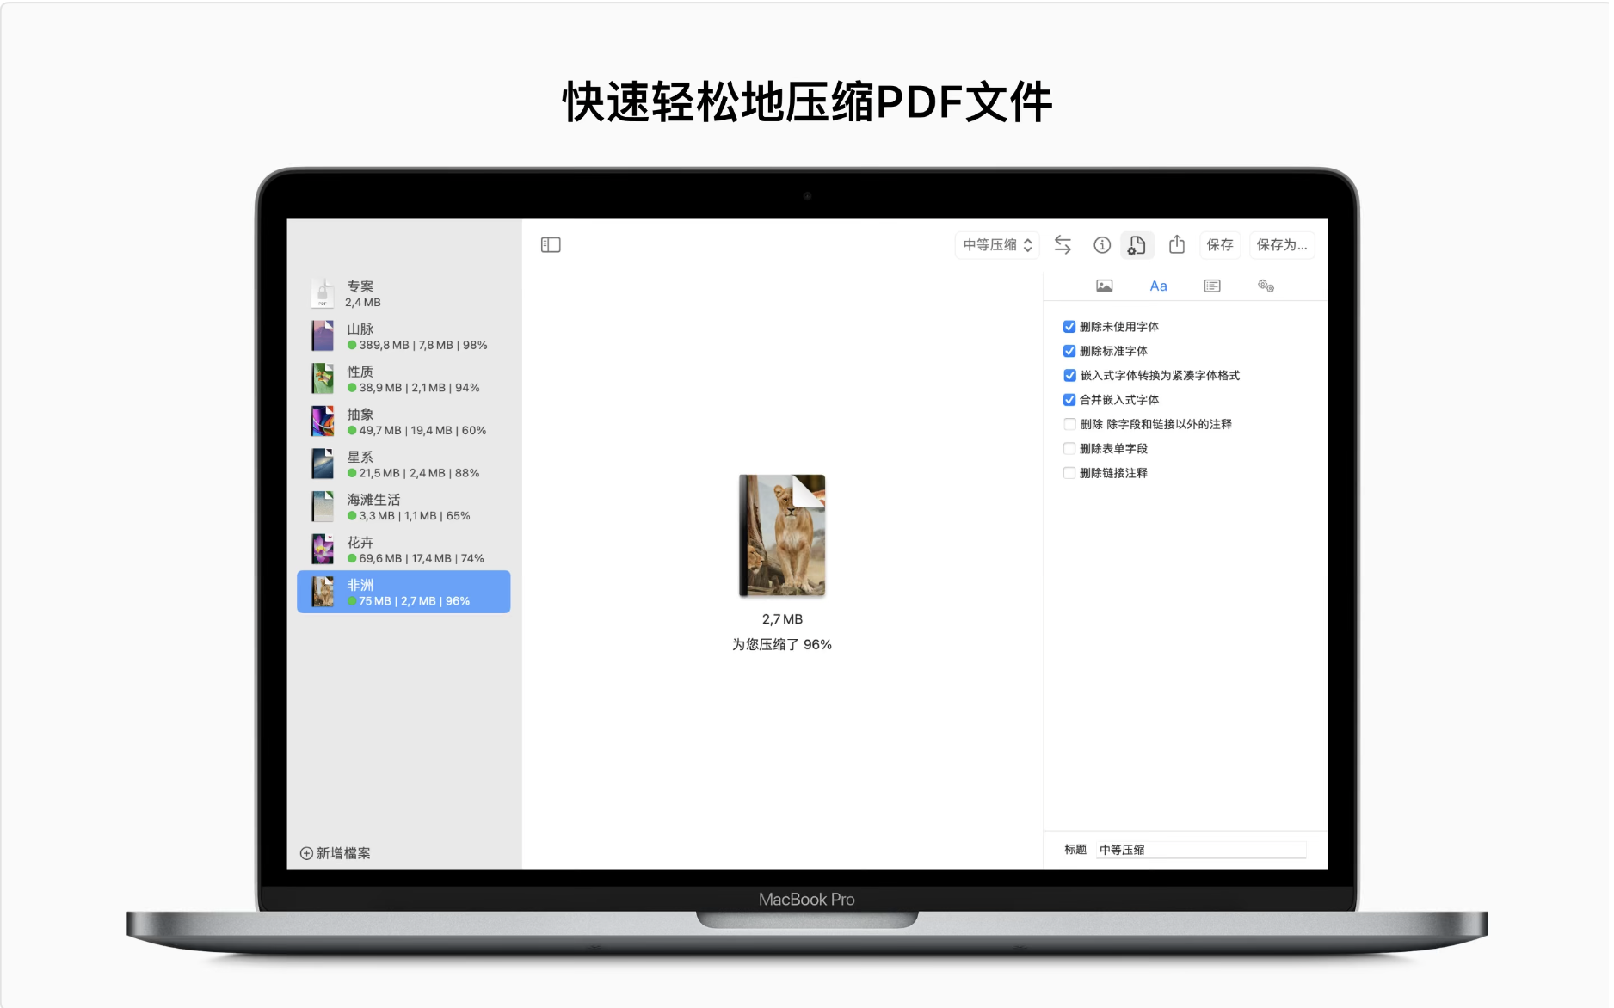This screenshot has height=1008, width=1614.
Task: Click the 保存 button
Action: [x=1219, y=245]
